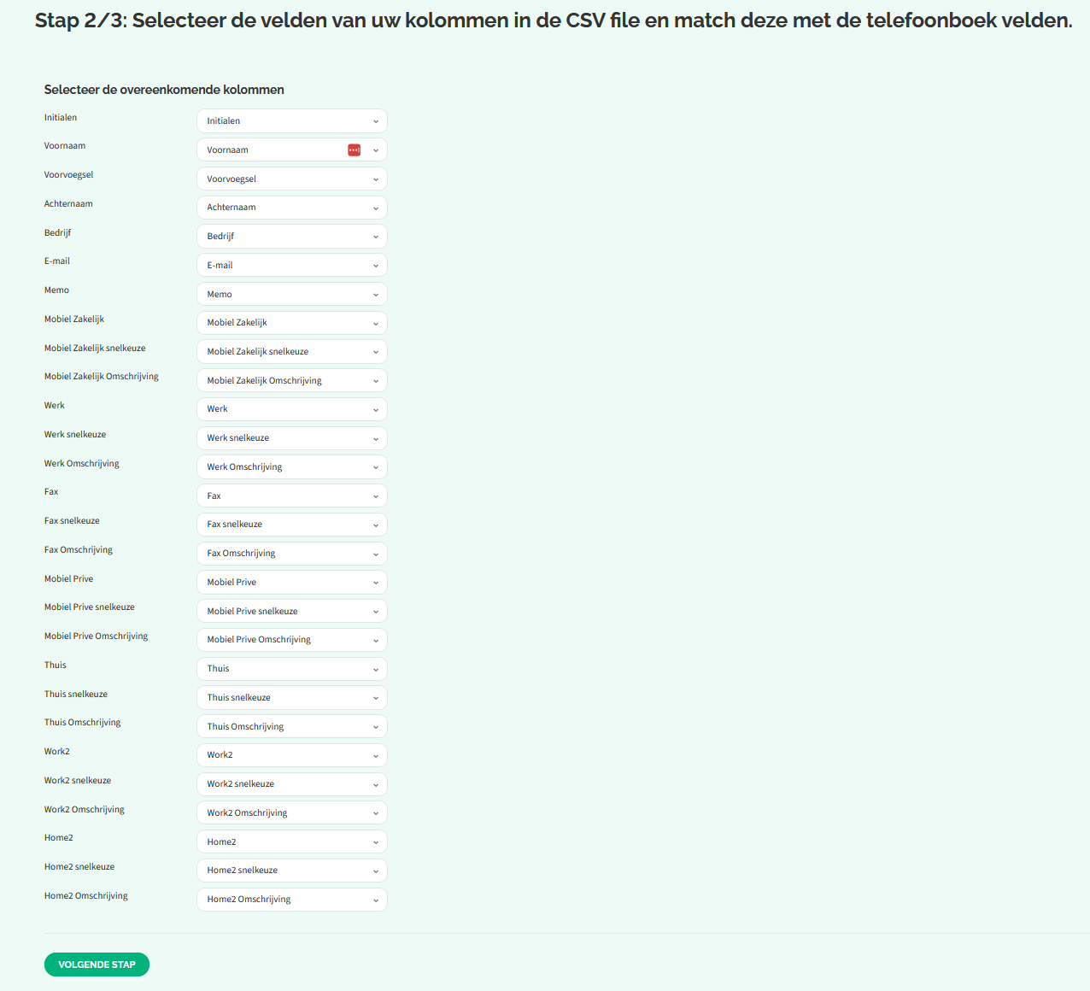The width and height of the screenshot is (1090, 991).
Task: Open the Mobiel Zakelijk Omschrijving dropdown
Action: tap(291, 381)
